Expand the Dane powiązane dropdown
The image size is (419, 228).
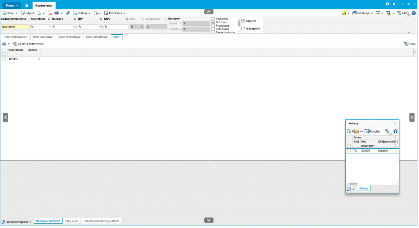coord(30,222)
